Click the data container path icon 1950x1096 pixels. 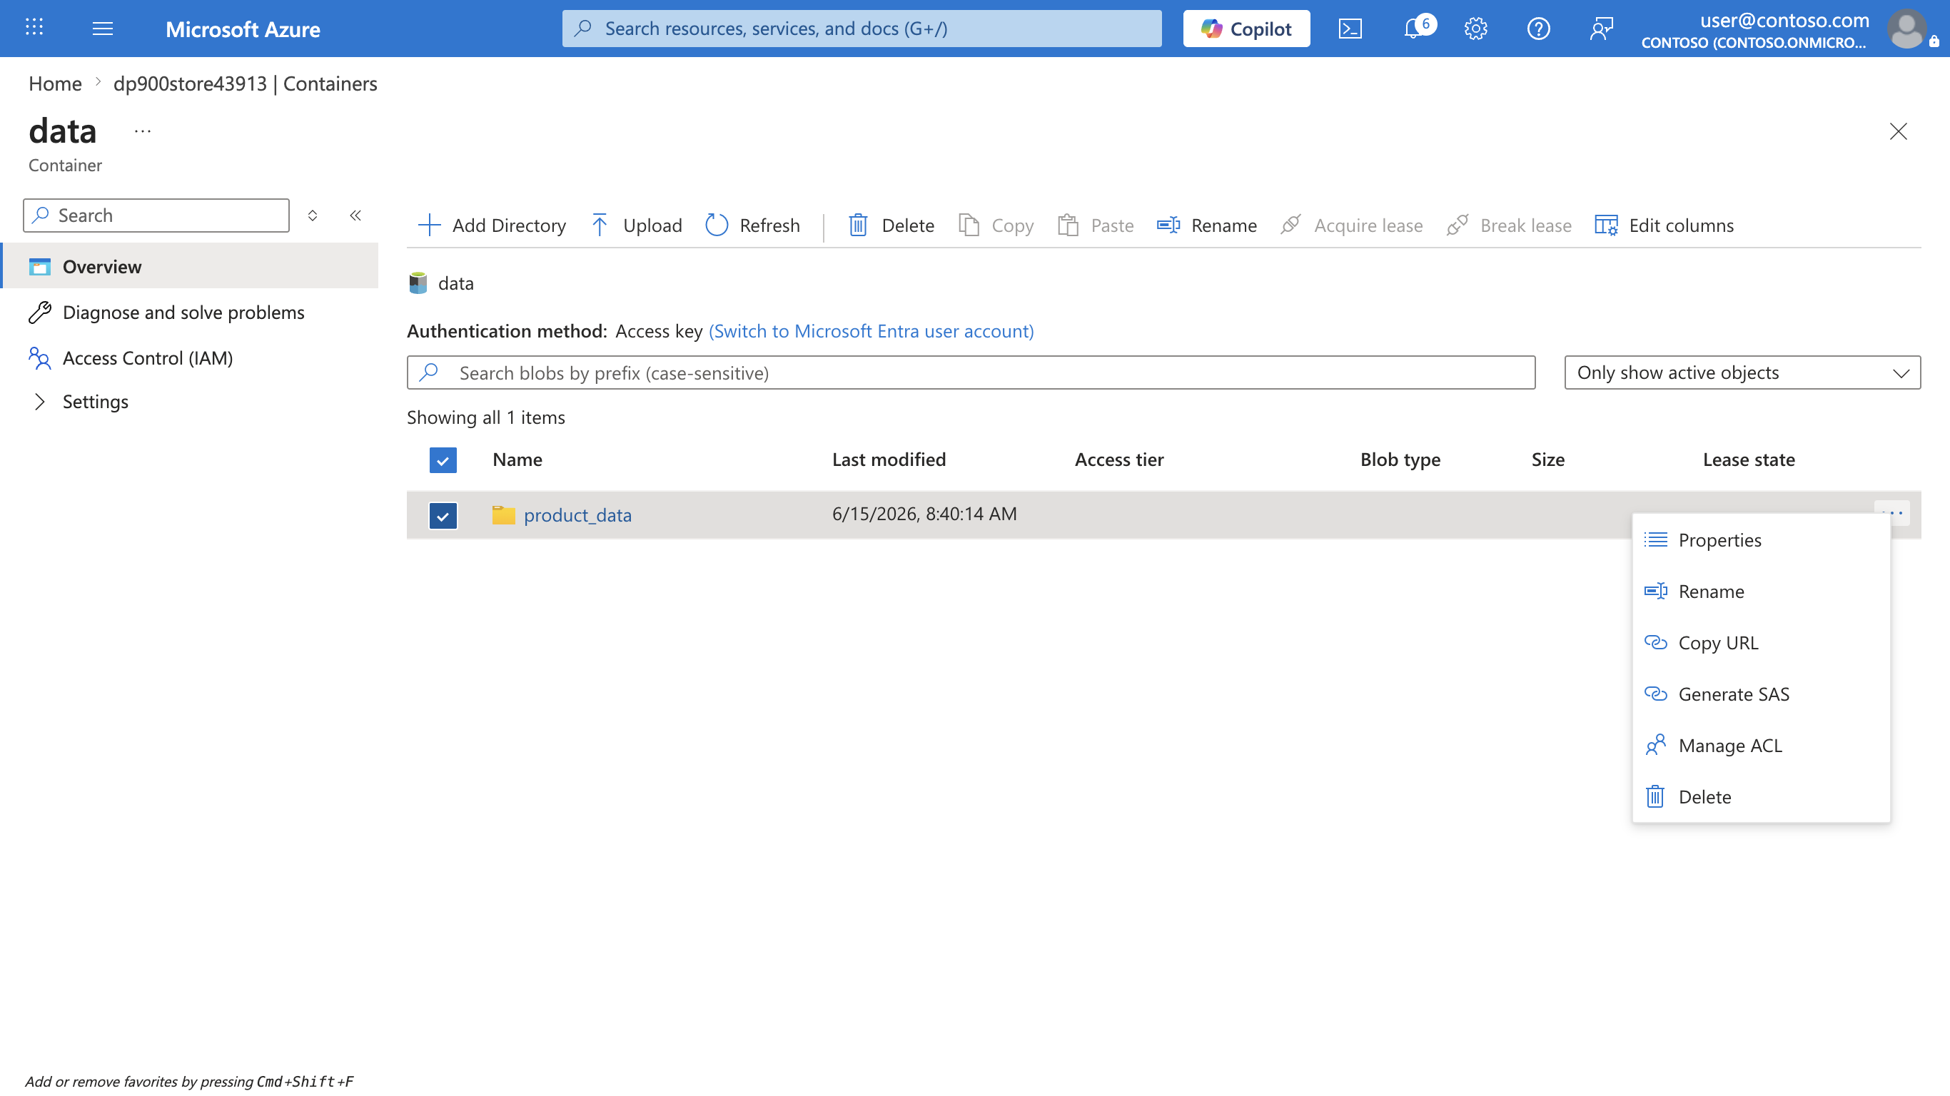click(x=418, y=283)
